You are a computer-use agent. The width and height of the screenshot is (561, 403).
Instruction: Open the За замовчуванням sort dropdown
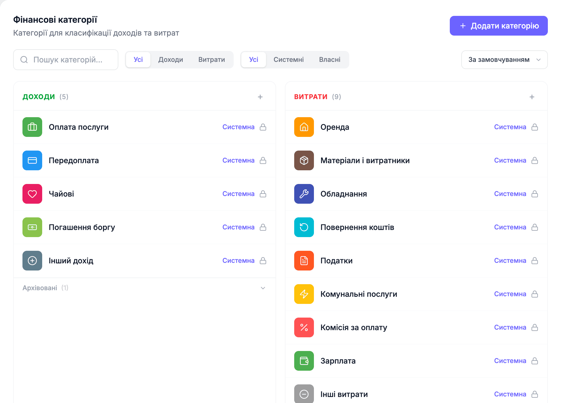click(x=504, y=60)
